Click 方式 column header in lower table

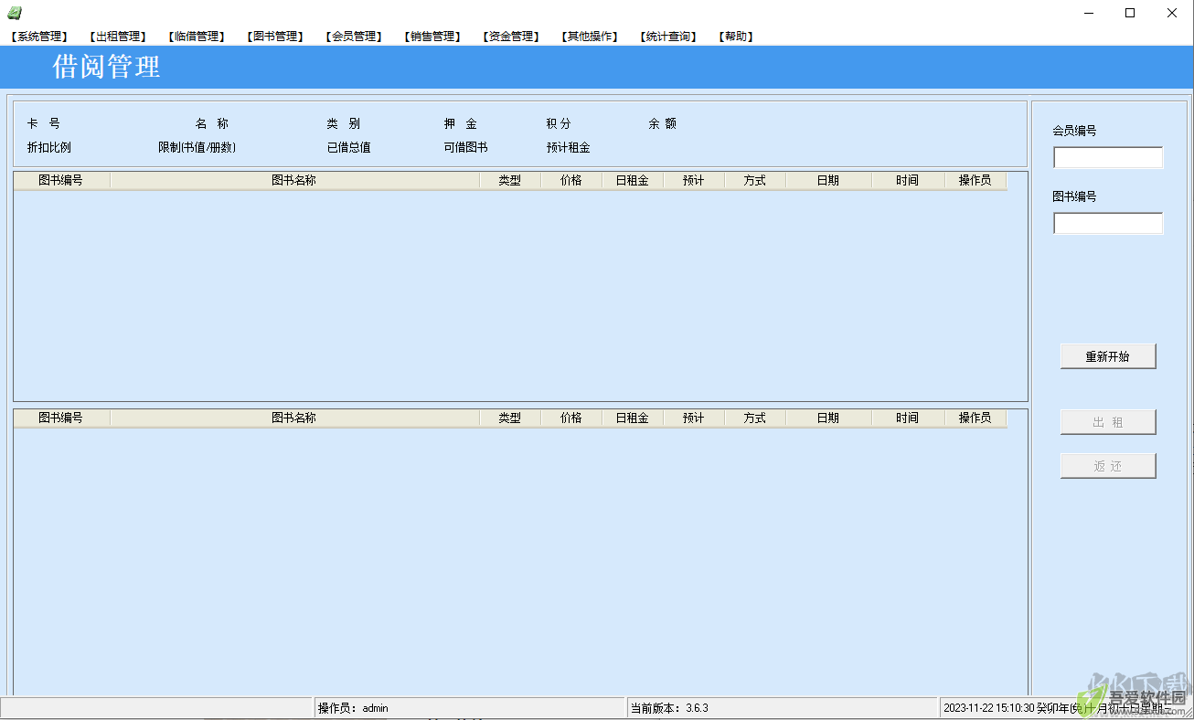coord(755,418)
